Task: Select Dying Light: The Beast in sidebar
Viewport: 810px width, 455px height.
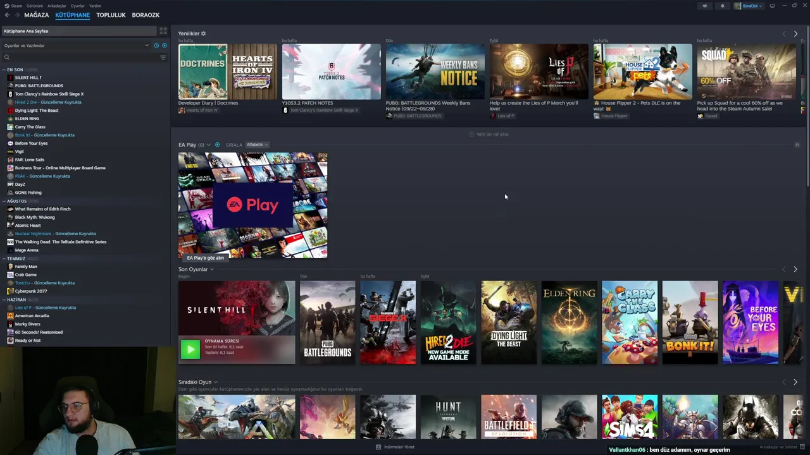Action: pyautogui.click(x=37, y=110)
